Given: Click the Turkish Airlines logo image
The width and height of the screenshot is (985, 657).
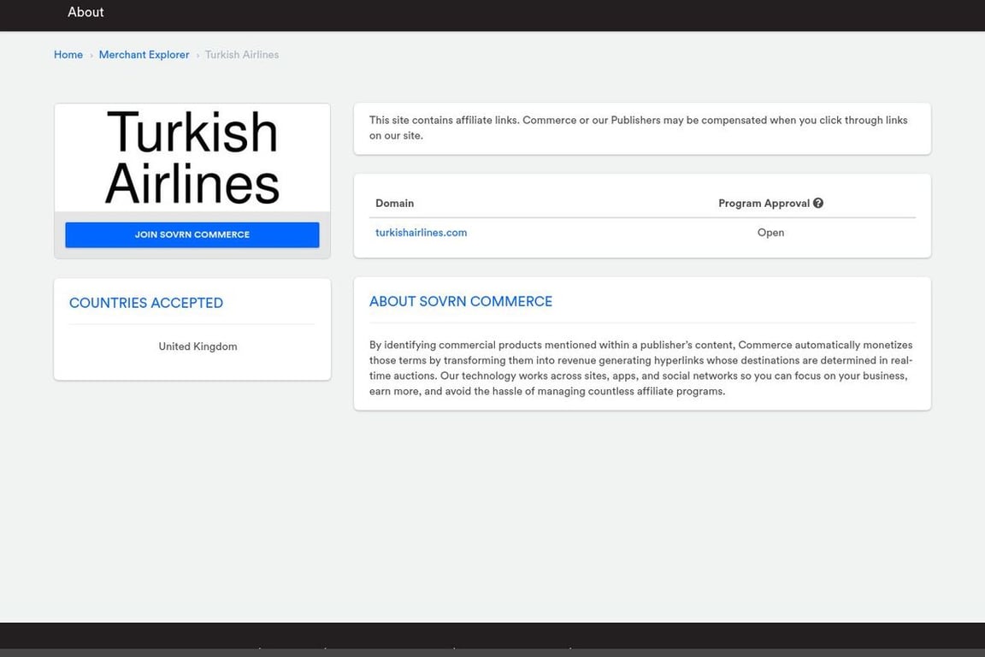Looking at the screenshot, I should [192, 157].
